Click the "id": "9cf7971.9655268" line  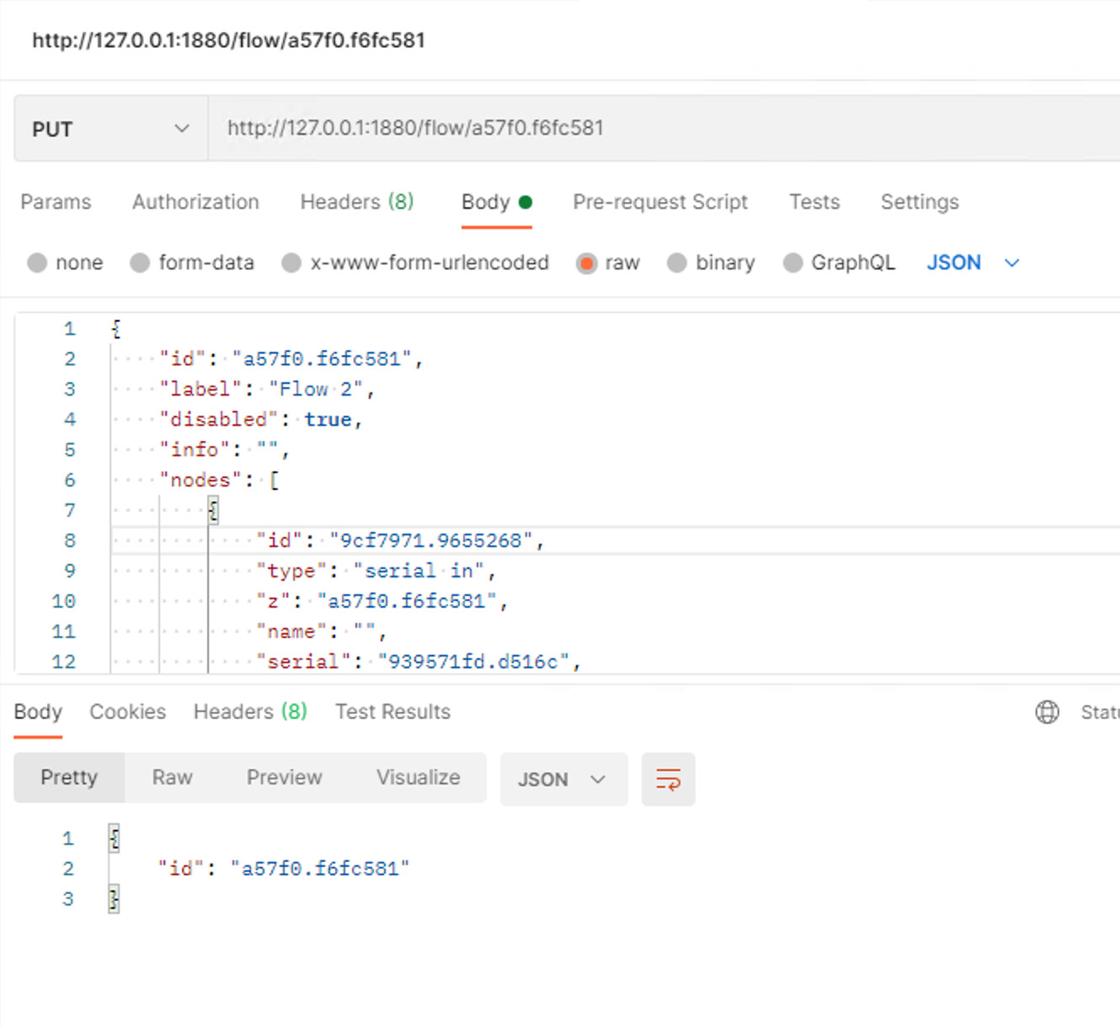pos(400,540)
